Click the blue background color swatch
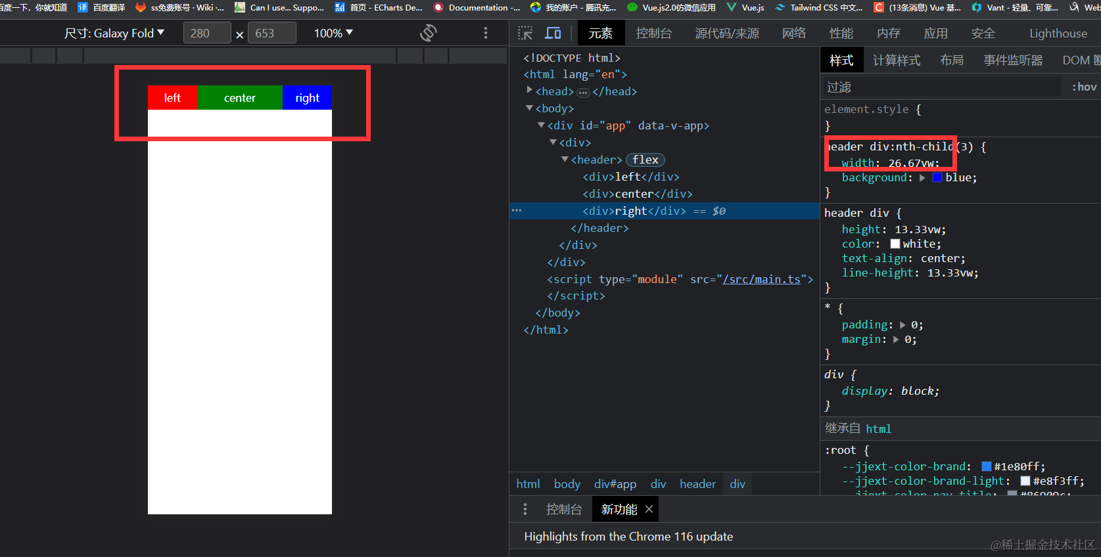Viewport: 1101px width, 557px height. [937, 178]
